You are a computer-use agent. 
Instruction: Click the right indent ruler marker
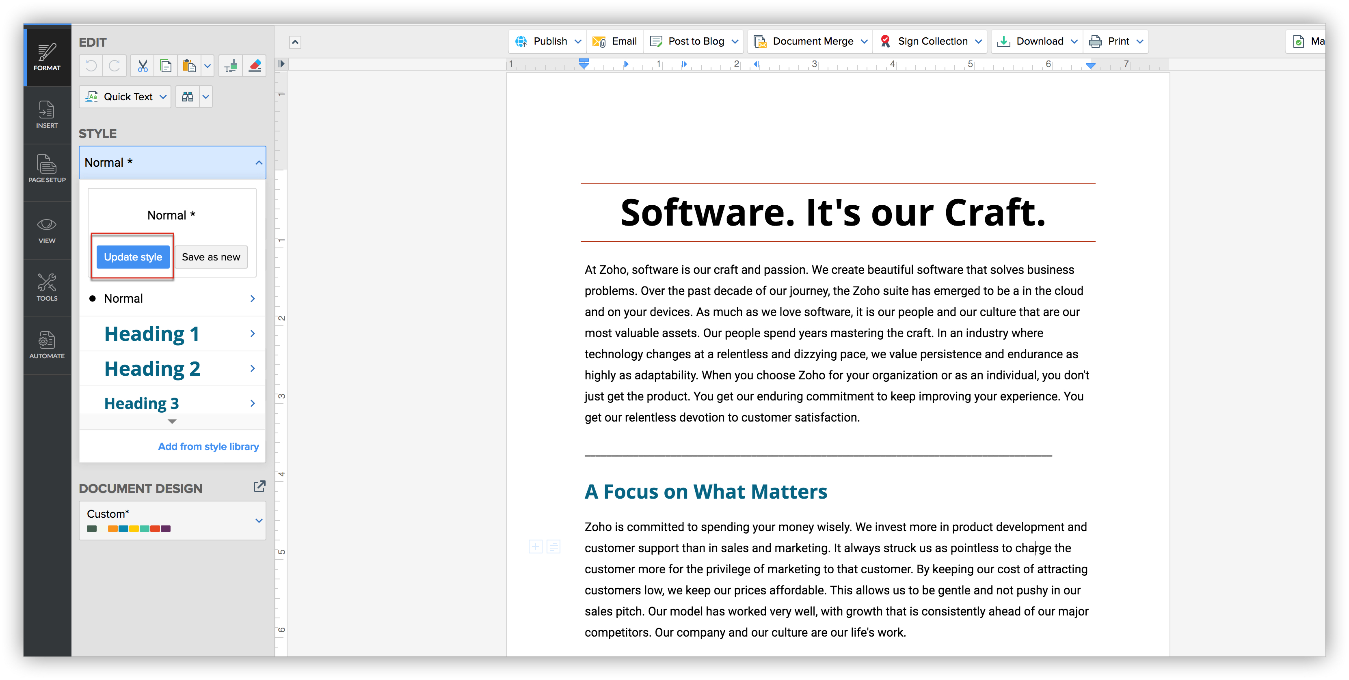(1090, 66)
